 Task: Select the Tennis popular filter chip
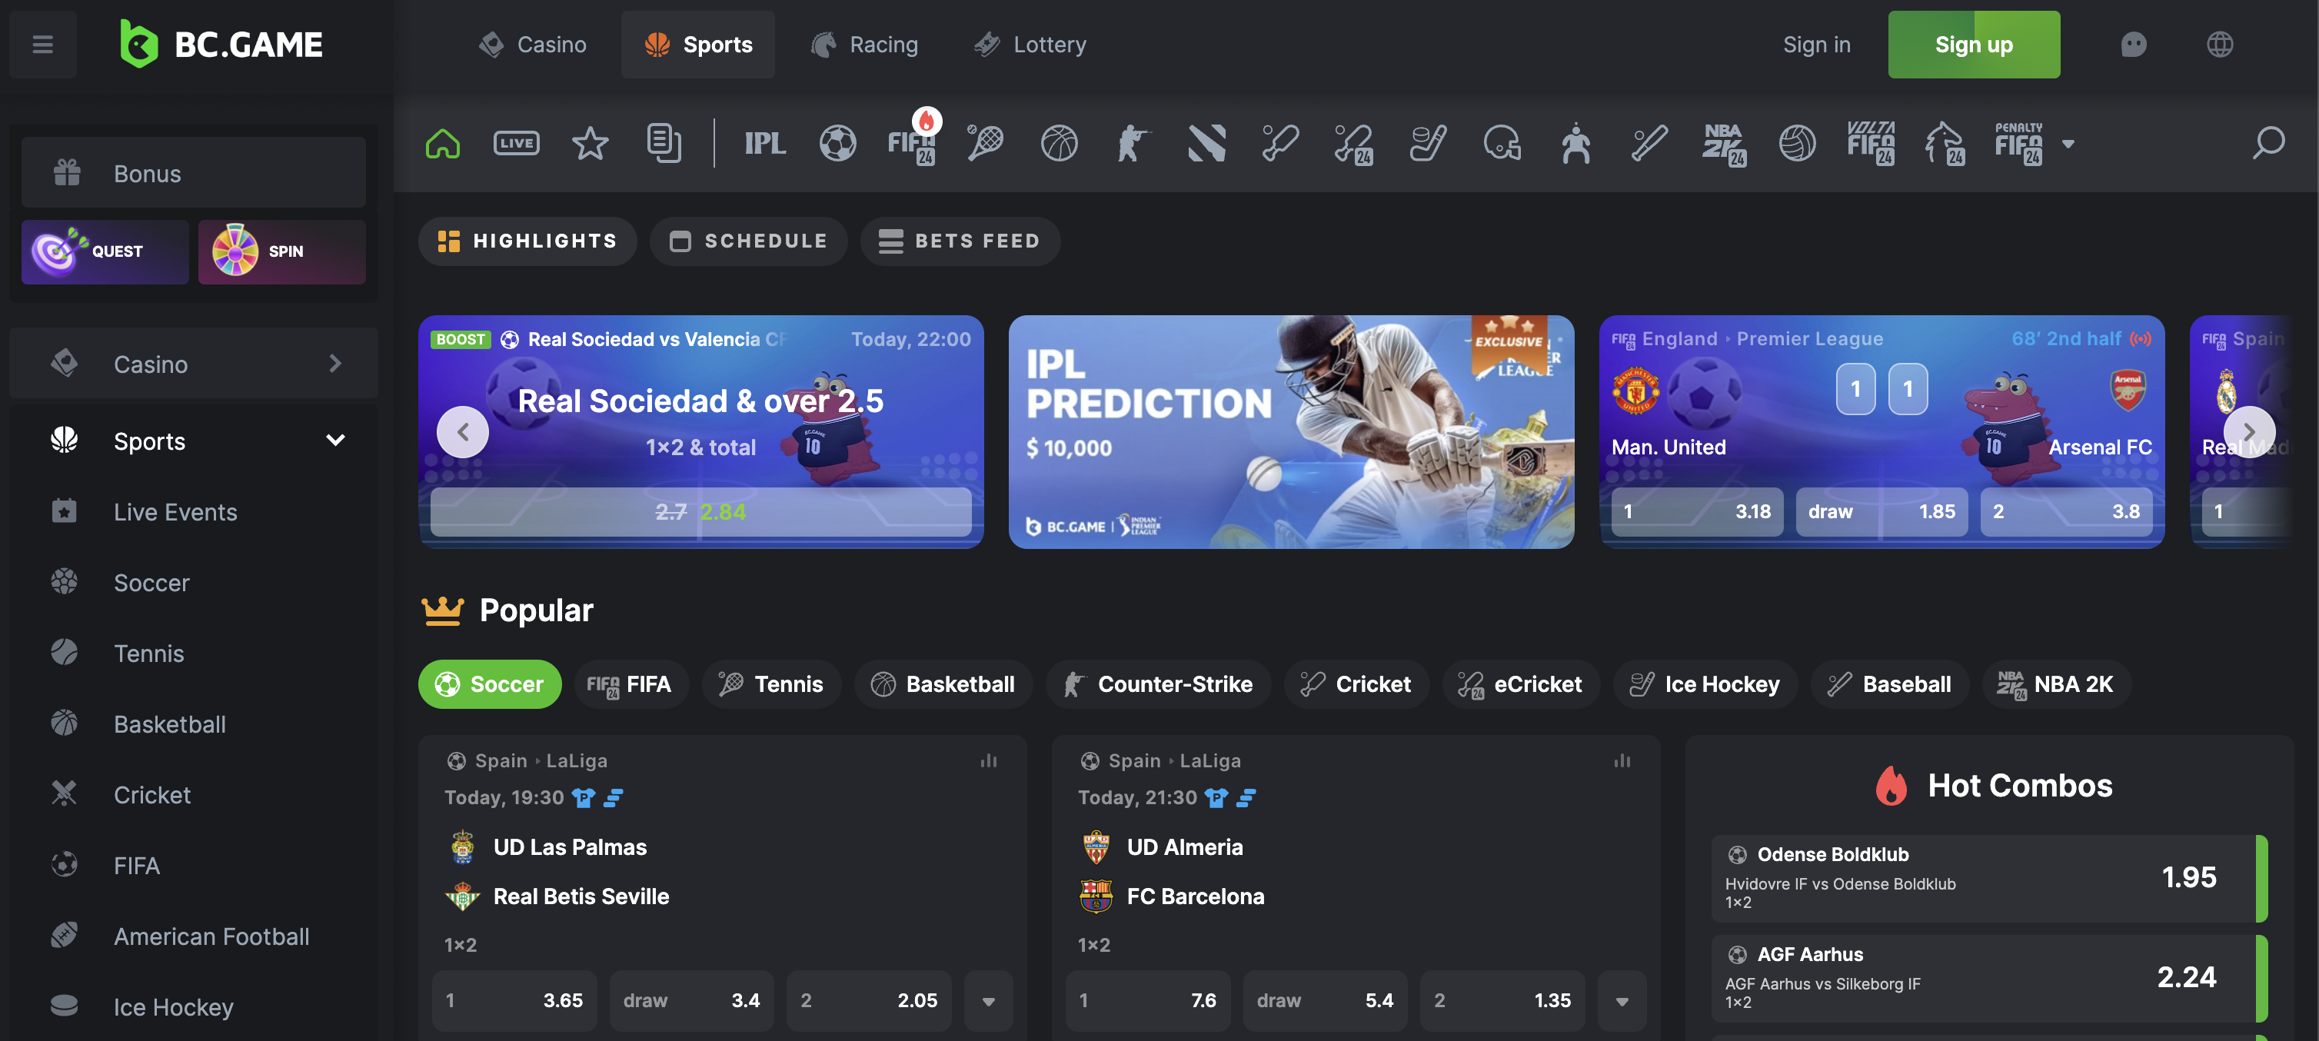pyautogui.click(x=771, y=684)
